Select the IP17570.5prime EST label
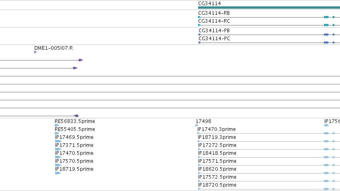340x191 pixels. pos(74,161)
